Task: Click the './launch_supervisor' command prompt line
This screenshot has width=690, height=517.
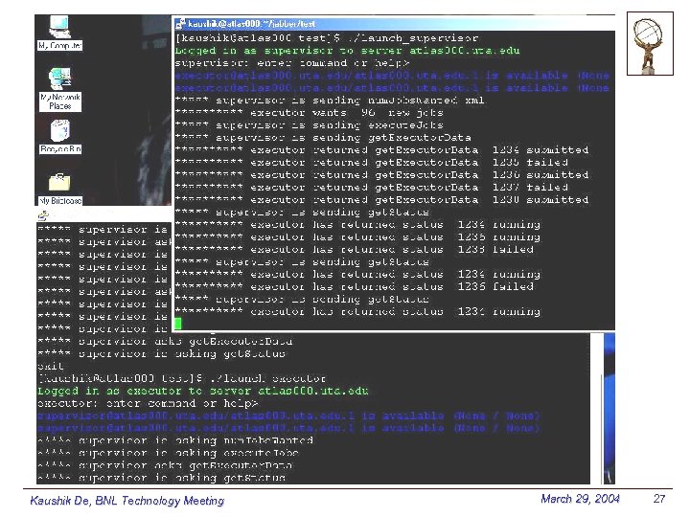Action: 327,38
